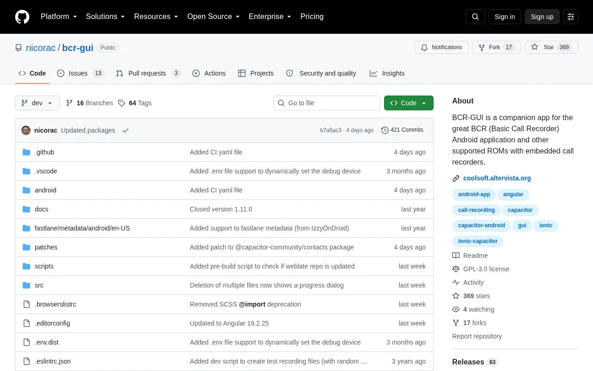View the 16 Branches list

pyautogui.click(x=89, y=103)
